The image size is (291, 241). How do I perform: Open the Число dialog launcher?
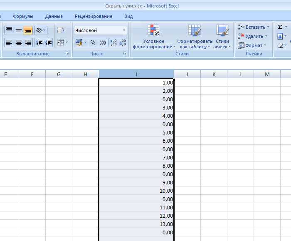(x=125, y=54)
